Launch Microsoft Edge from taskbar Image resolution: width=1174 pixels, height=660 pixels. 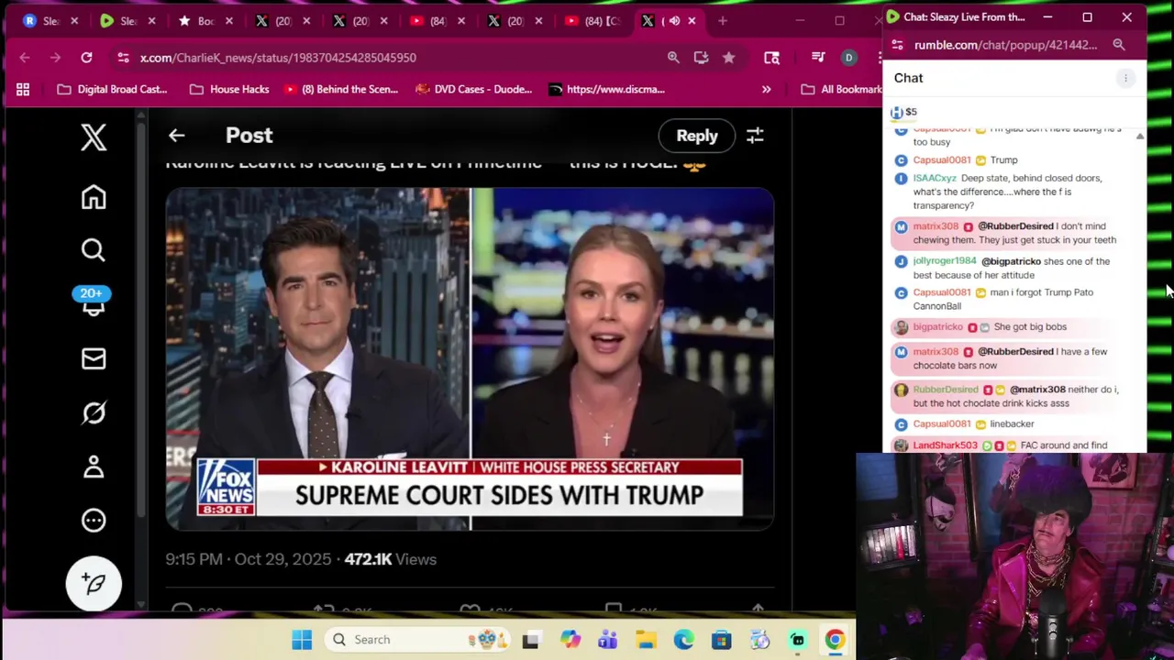(683, 640)
